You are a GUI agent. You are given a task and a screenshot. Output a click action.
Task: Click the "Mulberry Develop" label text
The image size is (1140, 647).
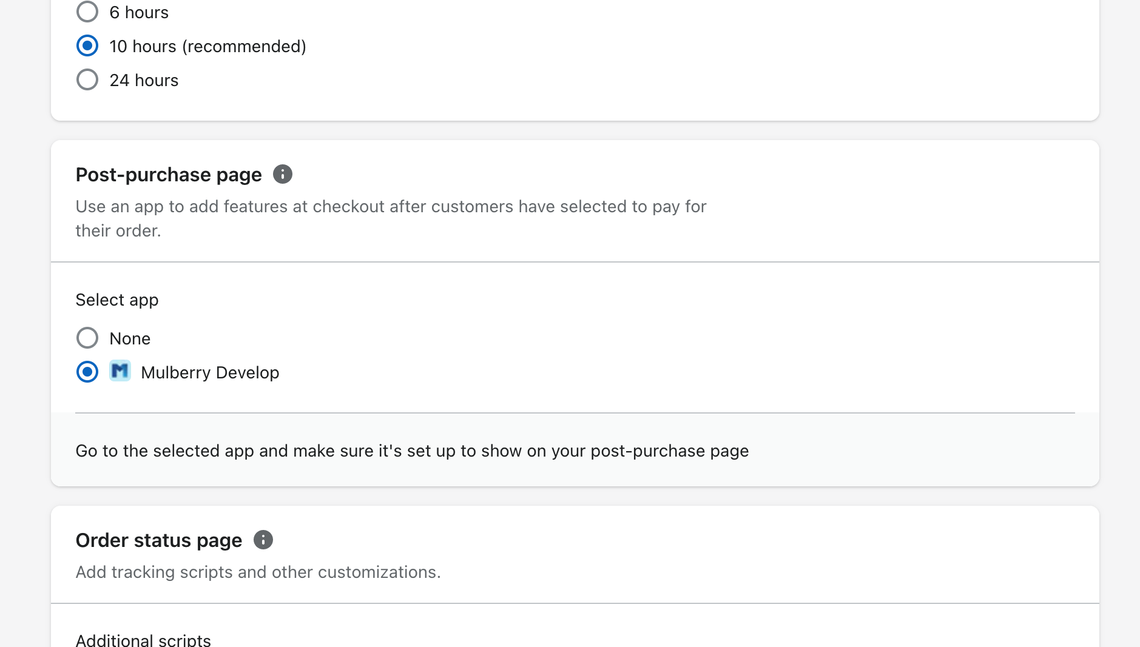210,373
